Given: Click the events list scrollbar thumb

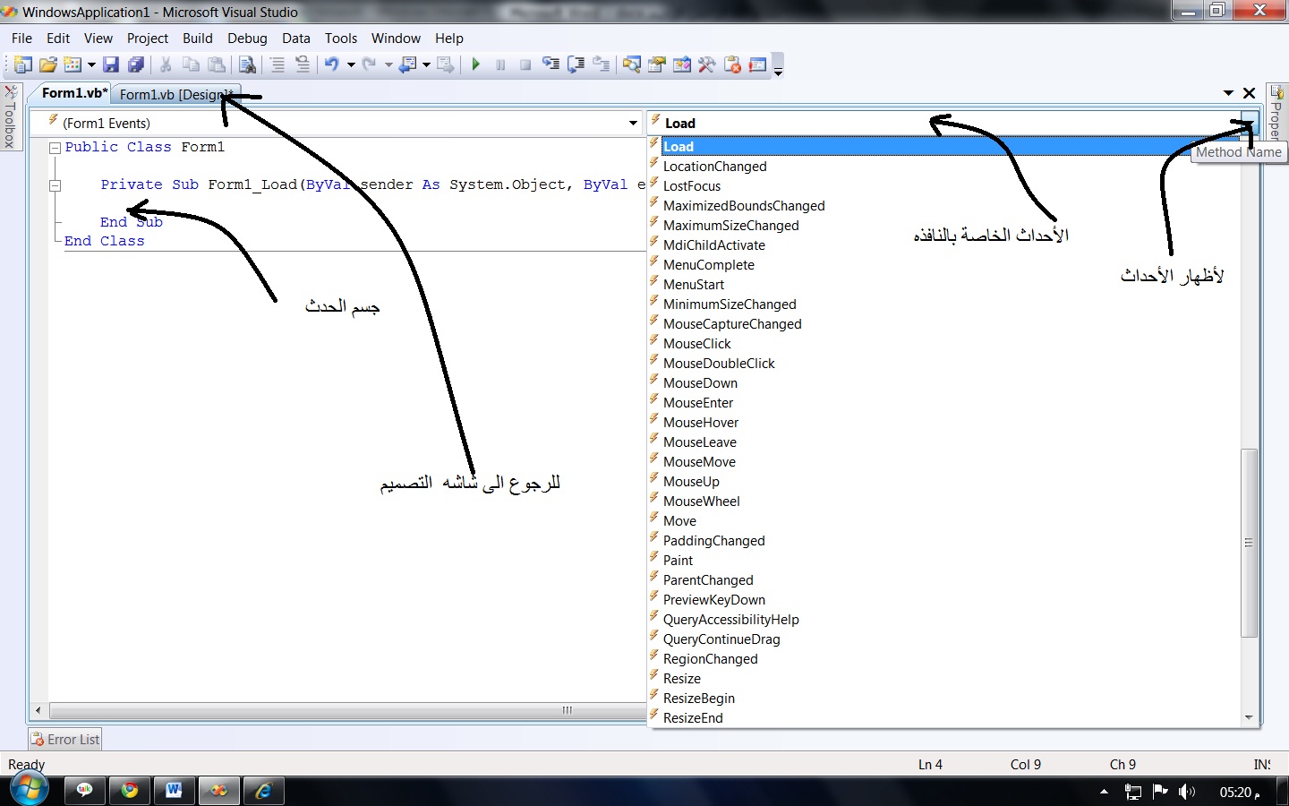Looking at the screenshot, I should (1249, 543).
